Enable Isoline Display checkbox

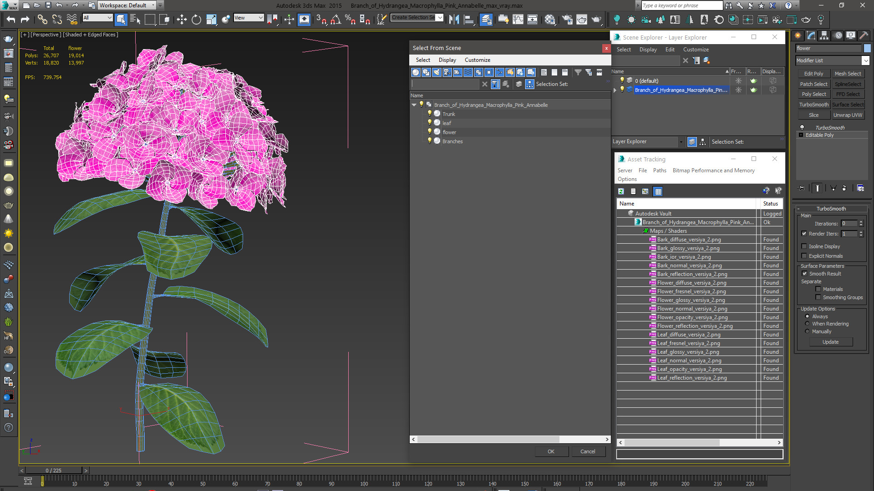pos(804,246)
